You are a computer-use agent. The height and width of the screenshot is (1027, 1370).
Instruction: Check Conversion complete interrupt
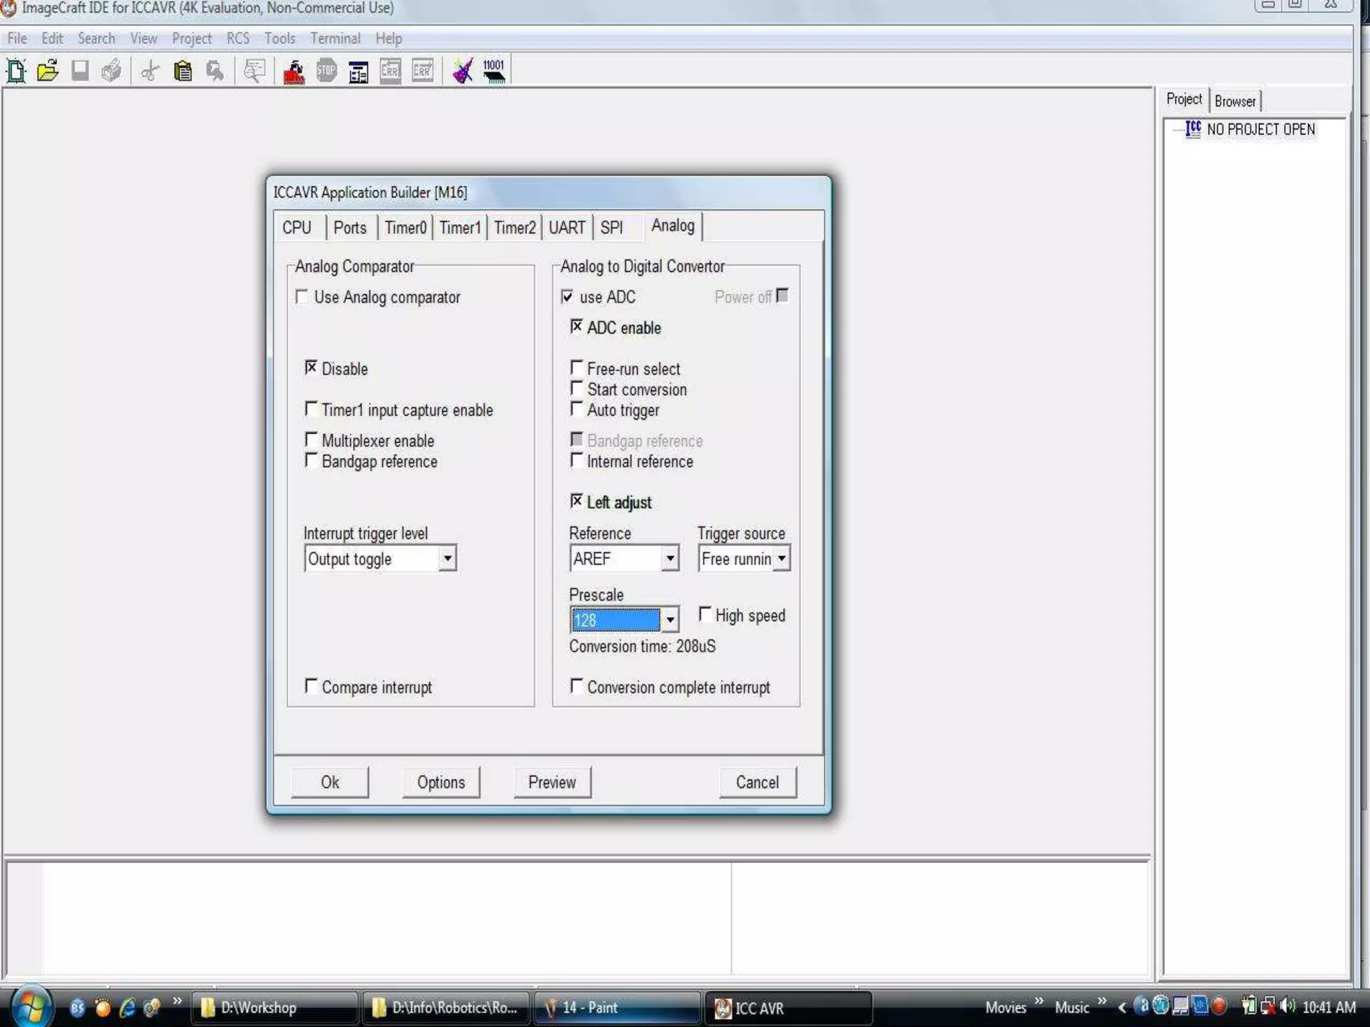coord(577,686)
